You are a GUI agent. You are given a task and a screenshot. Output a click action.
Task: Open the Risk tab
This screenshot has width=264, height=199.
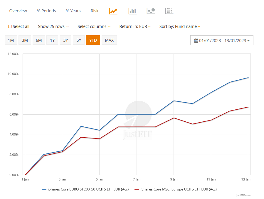coord(95,11)
